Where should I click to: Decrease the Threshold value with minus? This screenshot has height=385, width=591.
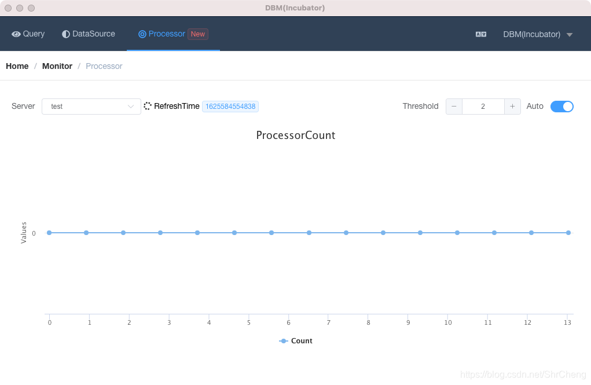(x=454, y=107)
